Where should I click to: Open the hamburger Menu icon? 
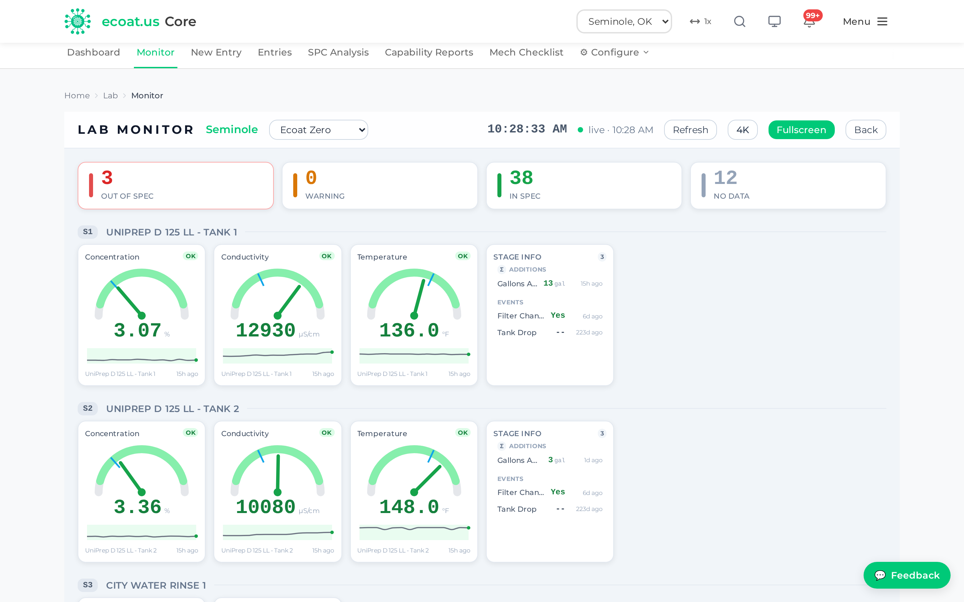(x=882, y=21)
